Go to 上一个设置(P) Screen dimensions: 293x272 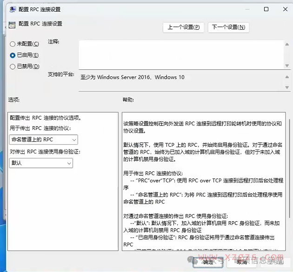(x=184, y=27)
